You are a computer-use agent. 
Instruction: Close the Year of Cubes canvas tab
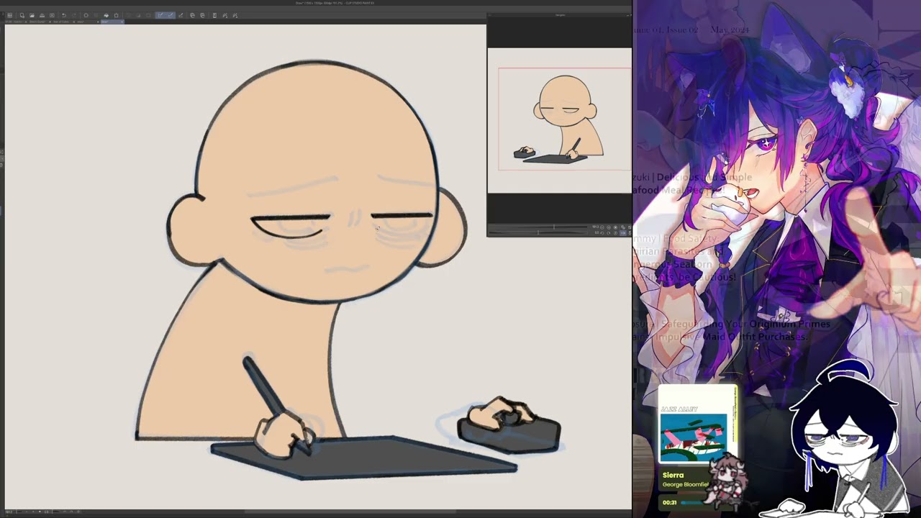coord(73,22)
